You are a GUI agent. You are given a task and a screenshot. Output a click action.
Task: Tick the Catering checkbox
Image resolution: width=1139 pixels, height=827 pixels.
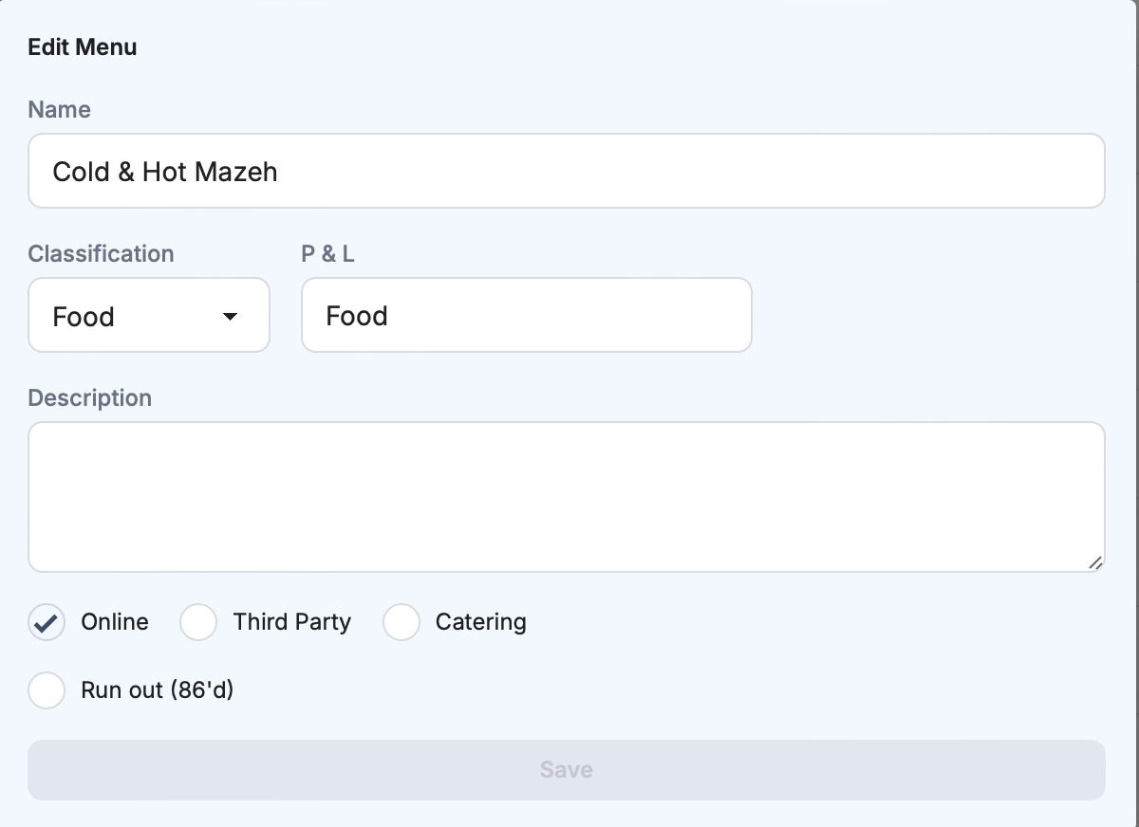[401, 623]
